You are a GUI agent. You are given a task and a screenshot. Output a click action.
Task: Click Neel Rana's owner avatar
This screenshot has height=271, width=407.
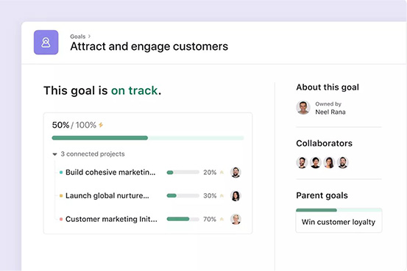[x=303, y=107]
